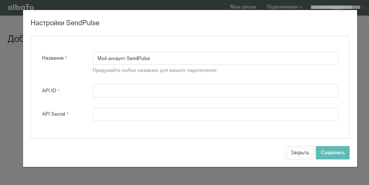This screenshot has height=185, width=369.
Task: Click the Название field label
Action: [53, 58]
